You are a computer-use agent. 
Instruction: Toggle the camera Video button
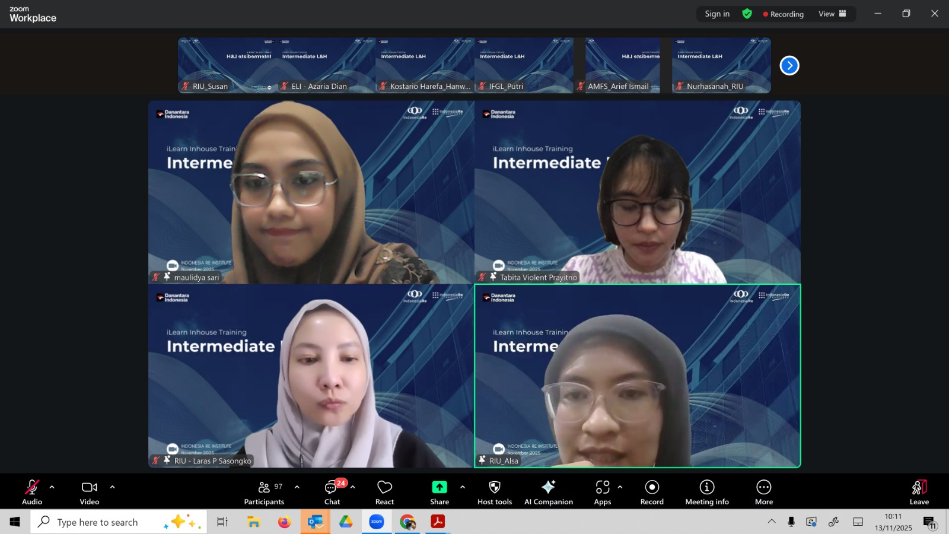pyautogui.click(x=90, y=492)
